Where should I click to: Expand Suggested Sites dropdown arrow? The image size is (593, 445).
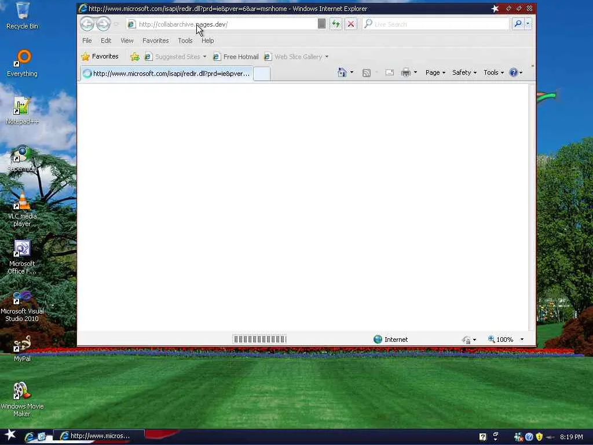click(x=204, y=57)
